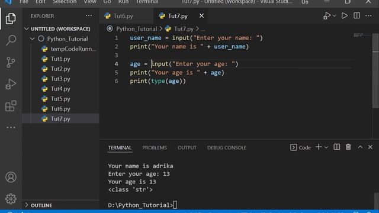Open Explorer views and more actions
This screenshot has width=379, height=213.
click(x=89, y=16)
